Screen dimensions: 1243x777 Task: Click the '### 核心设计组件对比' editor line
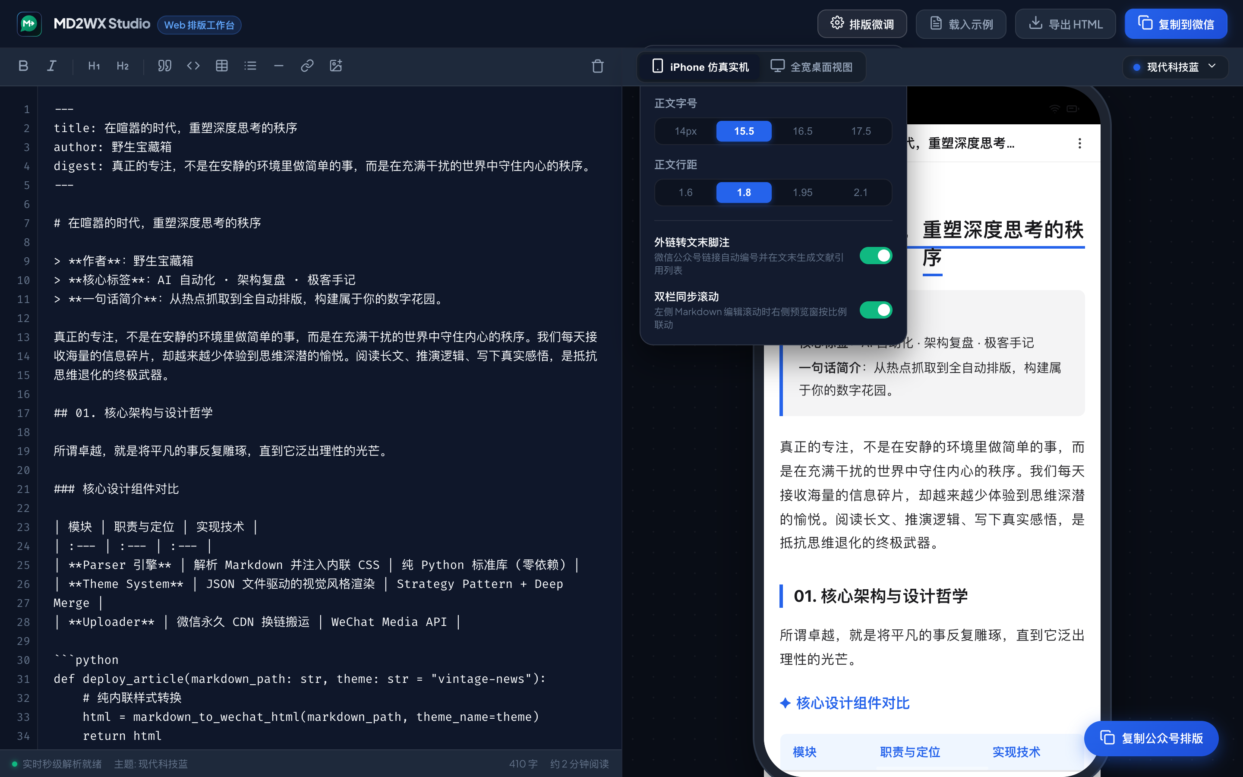point(116,489)
